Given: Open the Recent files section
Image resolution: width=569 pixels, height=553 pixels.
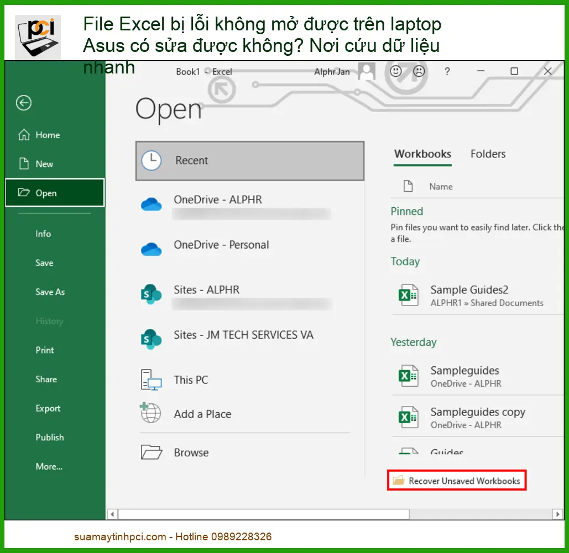Looking at the screenshot, I should [192, 160].
